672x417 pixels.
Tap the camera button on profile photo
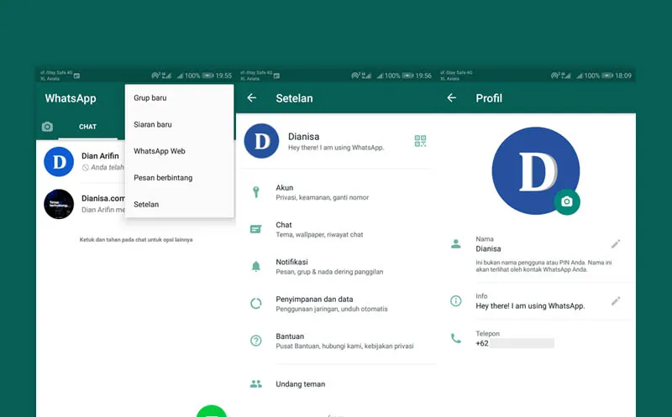coord(567,202)
